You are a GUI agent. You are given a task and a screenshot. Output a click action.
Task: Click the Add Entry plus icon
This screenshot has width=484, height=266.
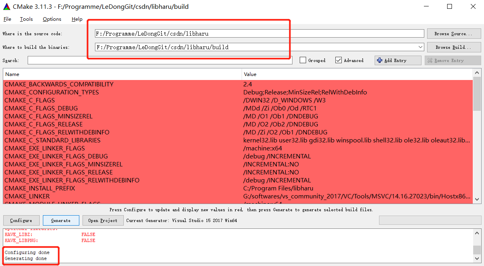(x=380, y=60)
